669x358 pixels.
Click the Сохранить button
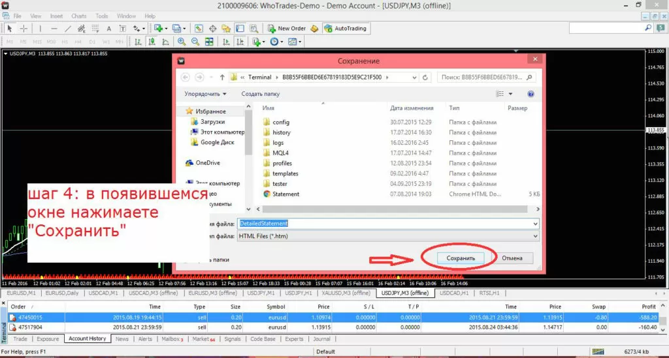[461, 258]
